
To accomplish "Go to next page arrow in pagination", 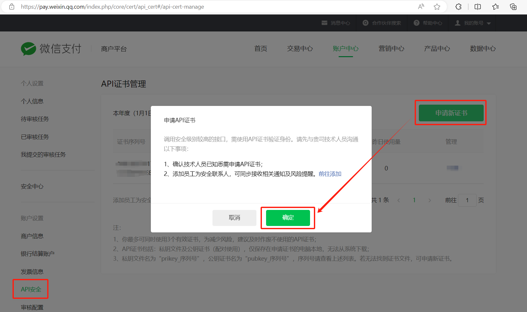I will point(430,200).
